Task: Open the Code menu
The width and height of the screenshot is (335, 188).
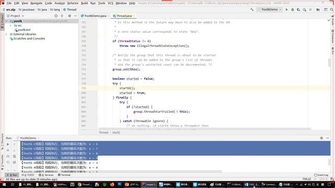Action: (x=49, y=3)
